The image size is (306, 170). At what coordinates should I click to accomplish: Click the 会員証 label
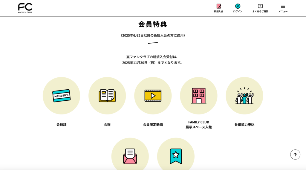tap(62, 125)
